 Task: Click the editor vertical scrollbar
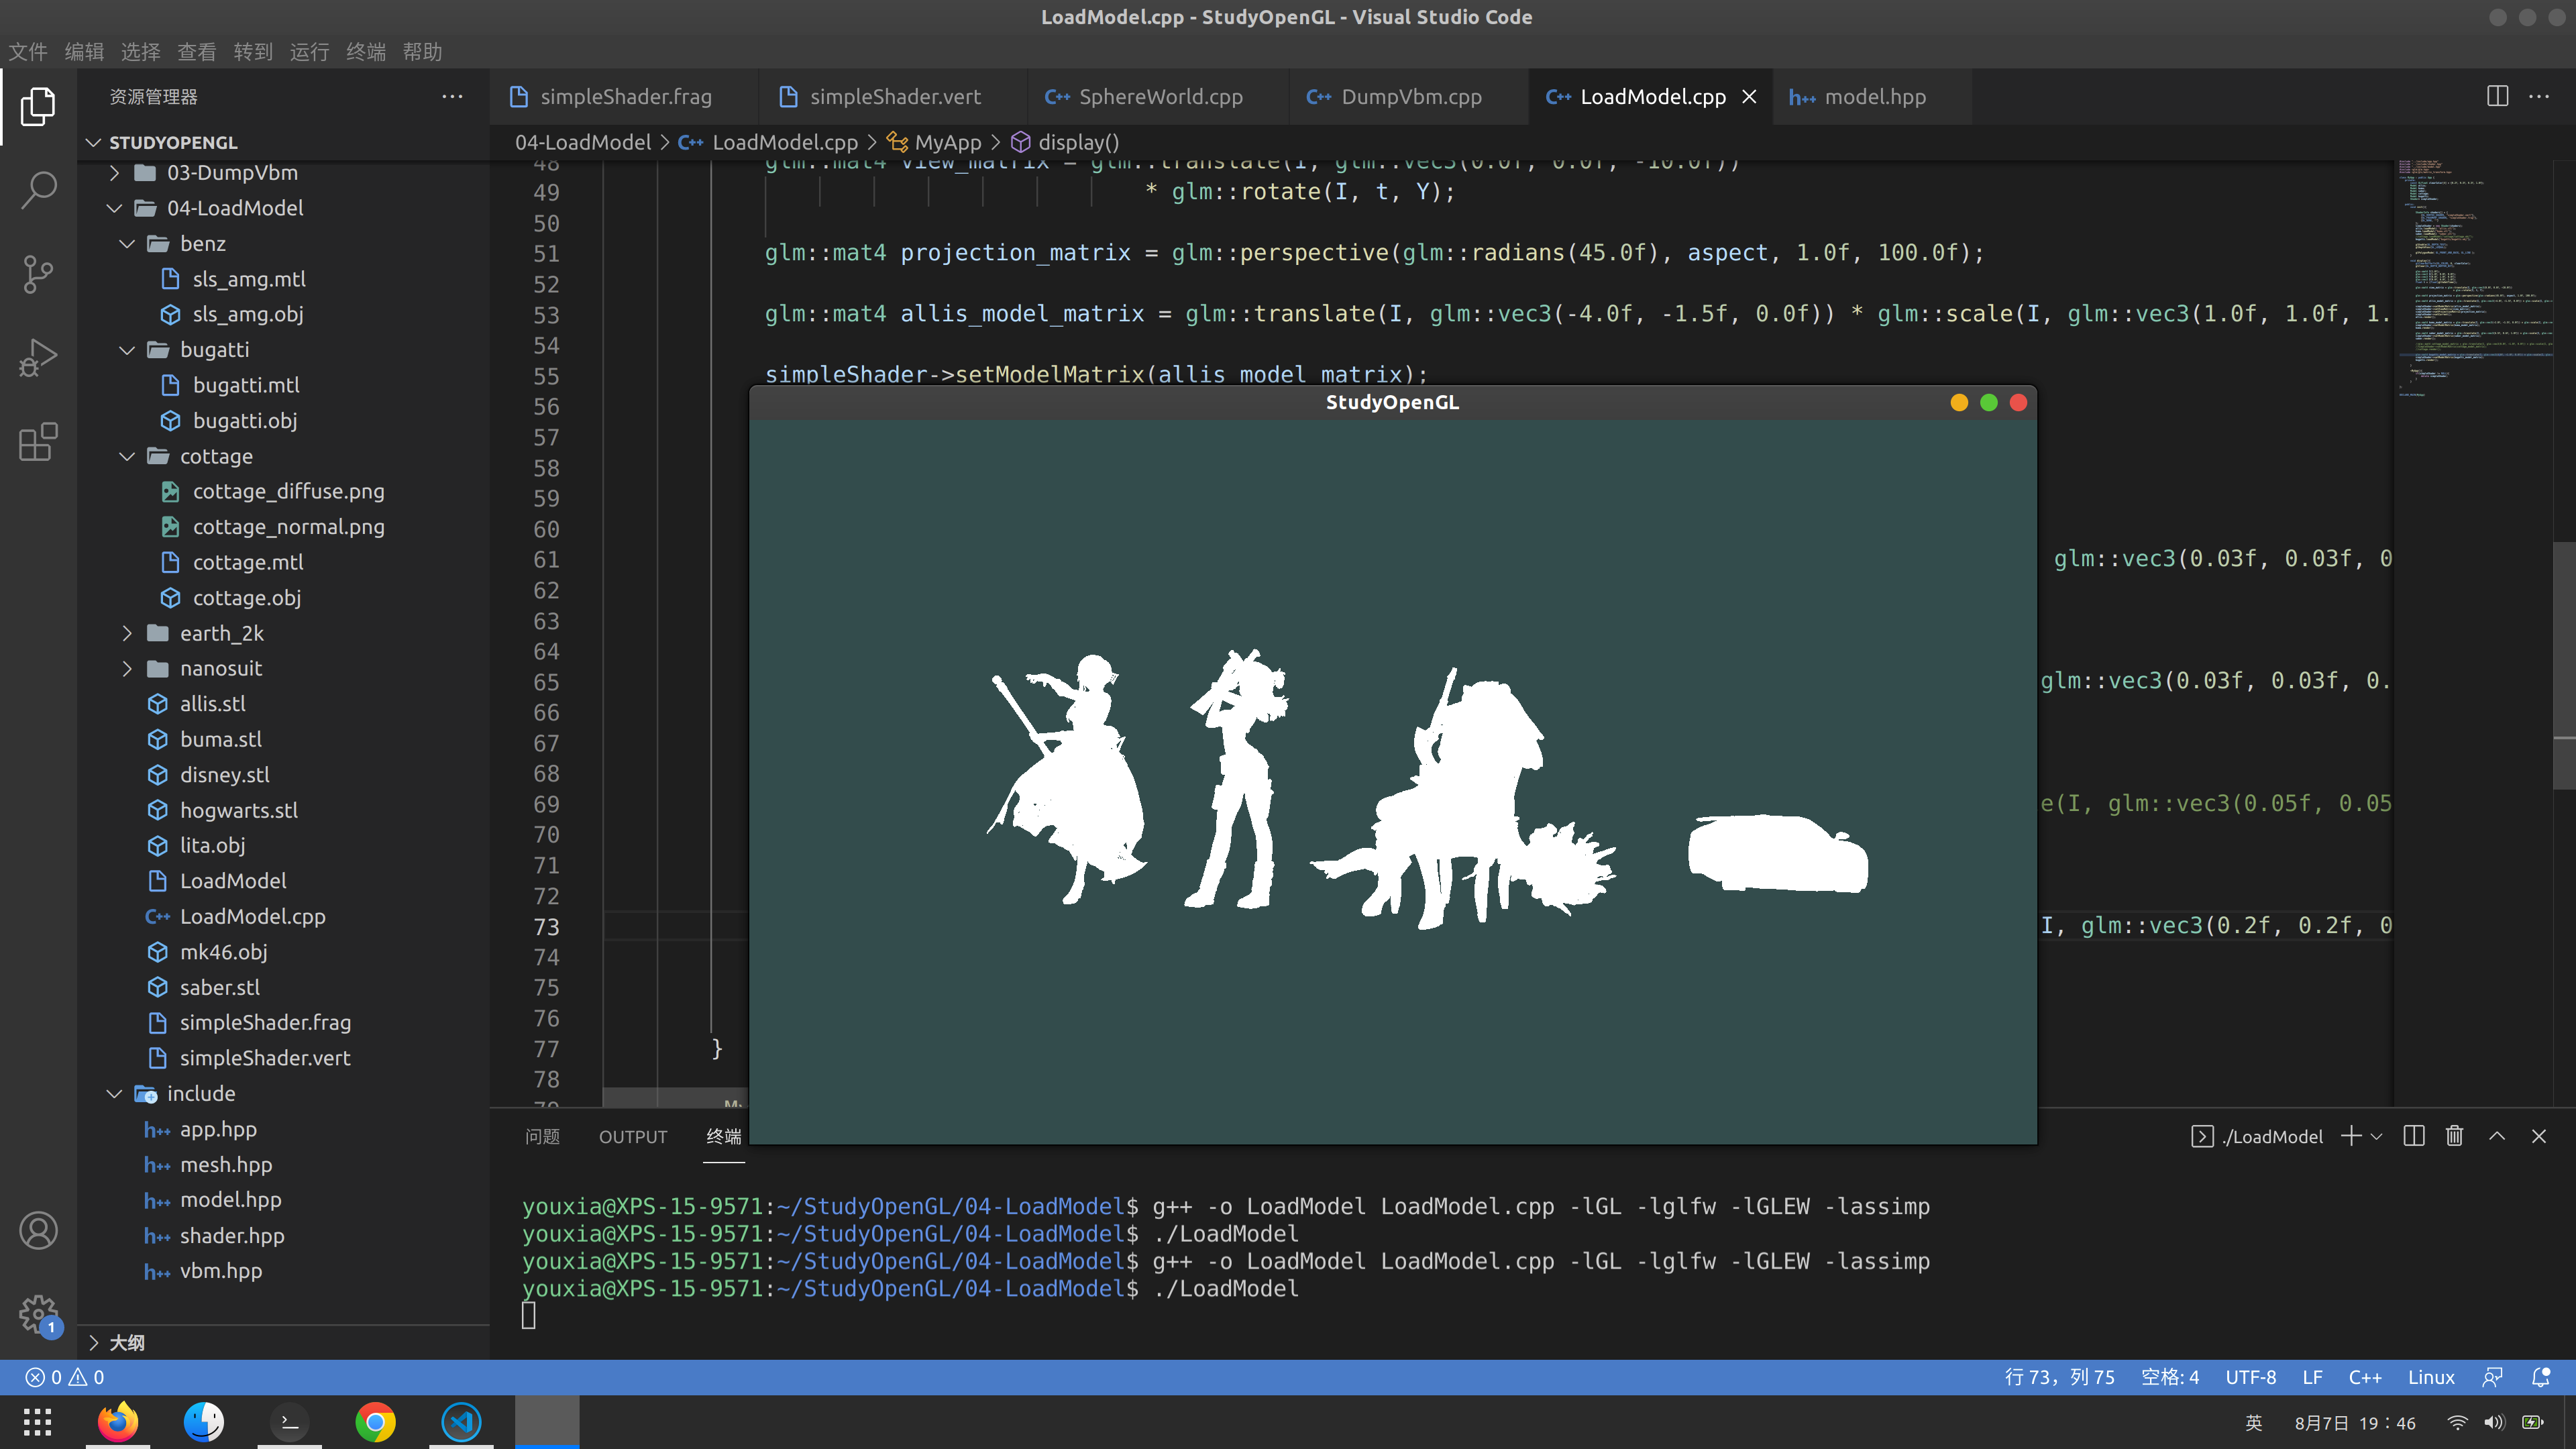(x=2565, y=665)
